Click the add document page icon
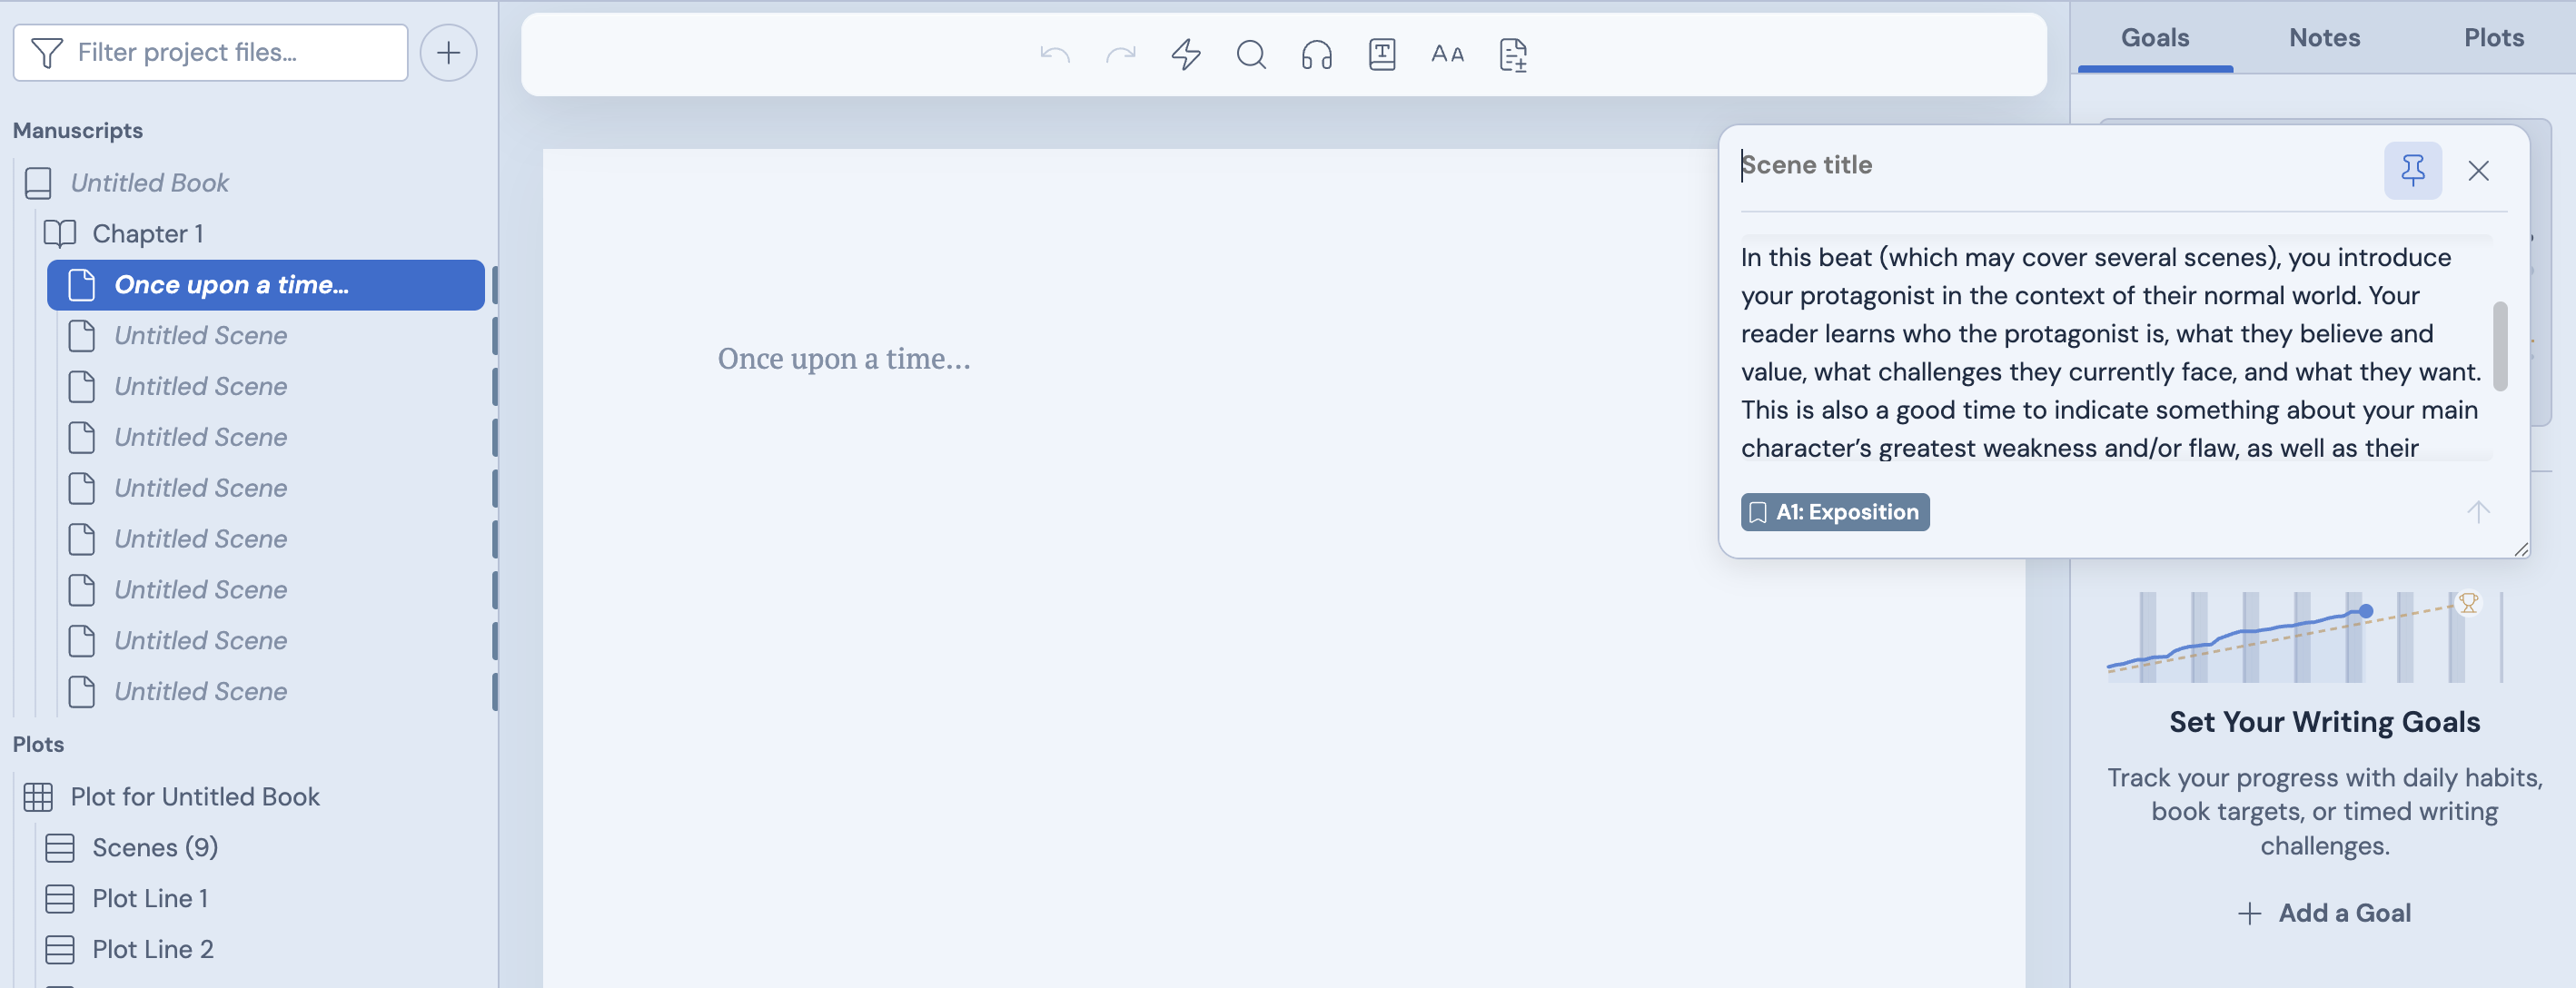Screen dimensions: 2576x988 (x=1513, y=54)
